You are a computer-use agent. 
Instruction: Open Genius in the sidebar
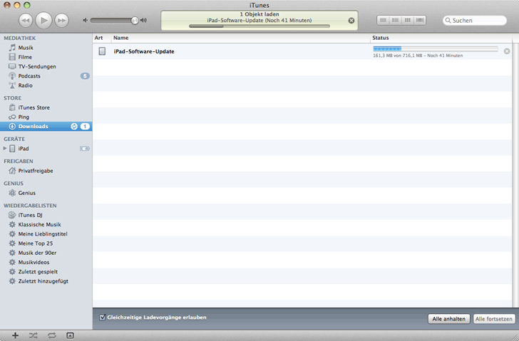point(26,193)
